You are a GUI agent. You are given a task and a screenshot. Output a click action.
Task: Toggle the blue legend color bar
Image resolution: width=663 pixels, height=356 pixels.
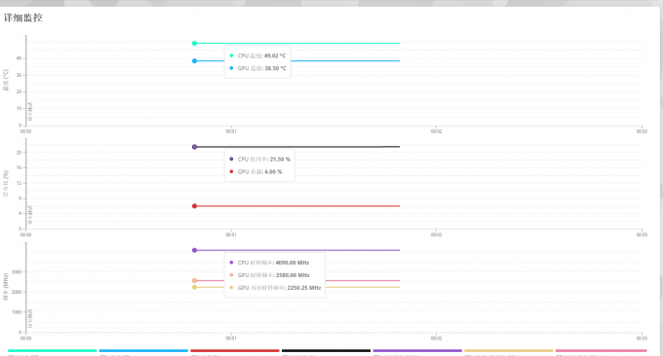143,350
